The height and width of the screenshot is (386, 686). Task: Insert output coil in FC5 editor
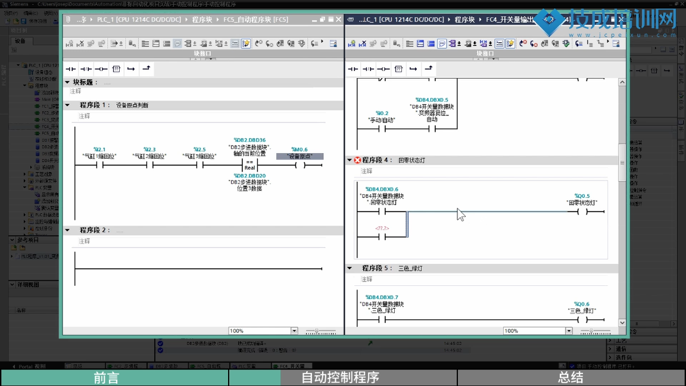101,69
